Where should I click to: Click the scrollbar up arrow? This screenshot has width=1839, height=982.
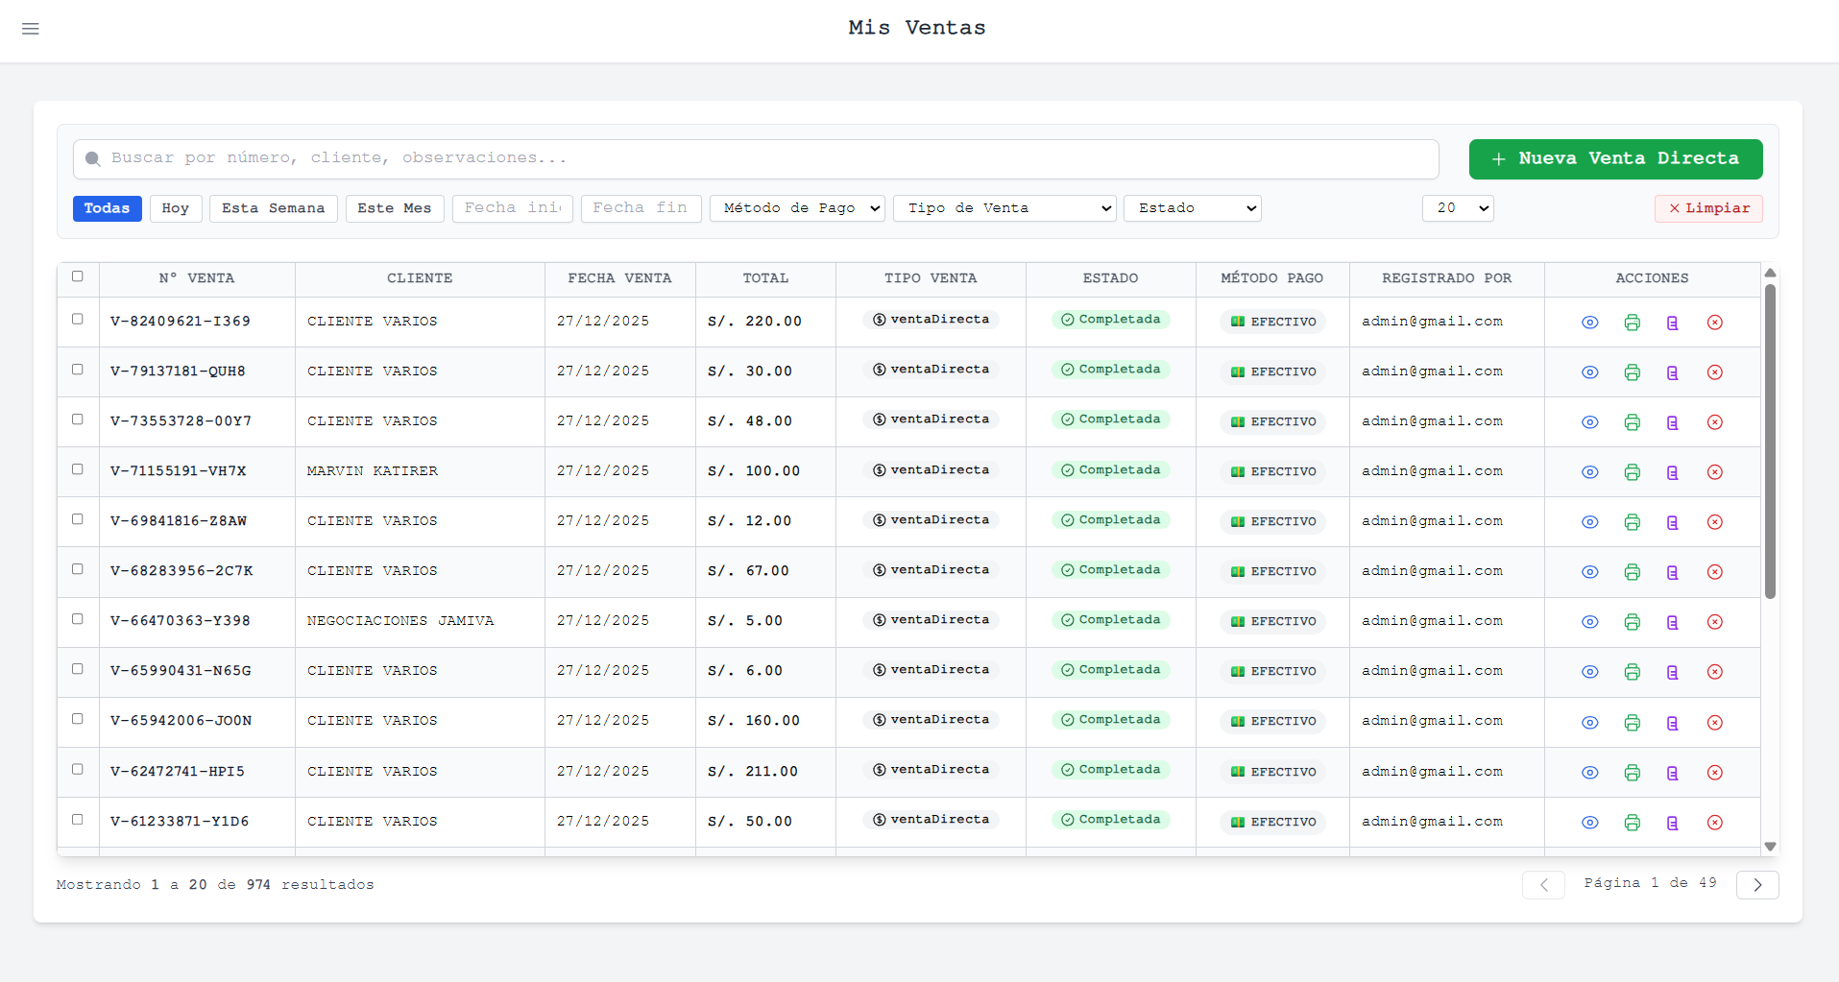click(1770, 273)
